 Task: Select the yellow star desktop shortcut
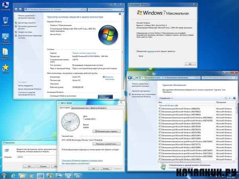pos(6,68)
